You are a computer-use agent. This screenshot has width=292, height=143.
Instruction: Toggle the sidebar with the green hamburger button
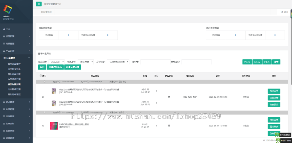pyautogui.click(x=39, y=4)
